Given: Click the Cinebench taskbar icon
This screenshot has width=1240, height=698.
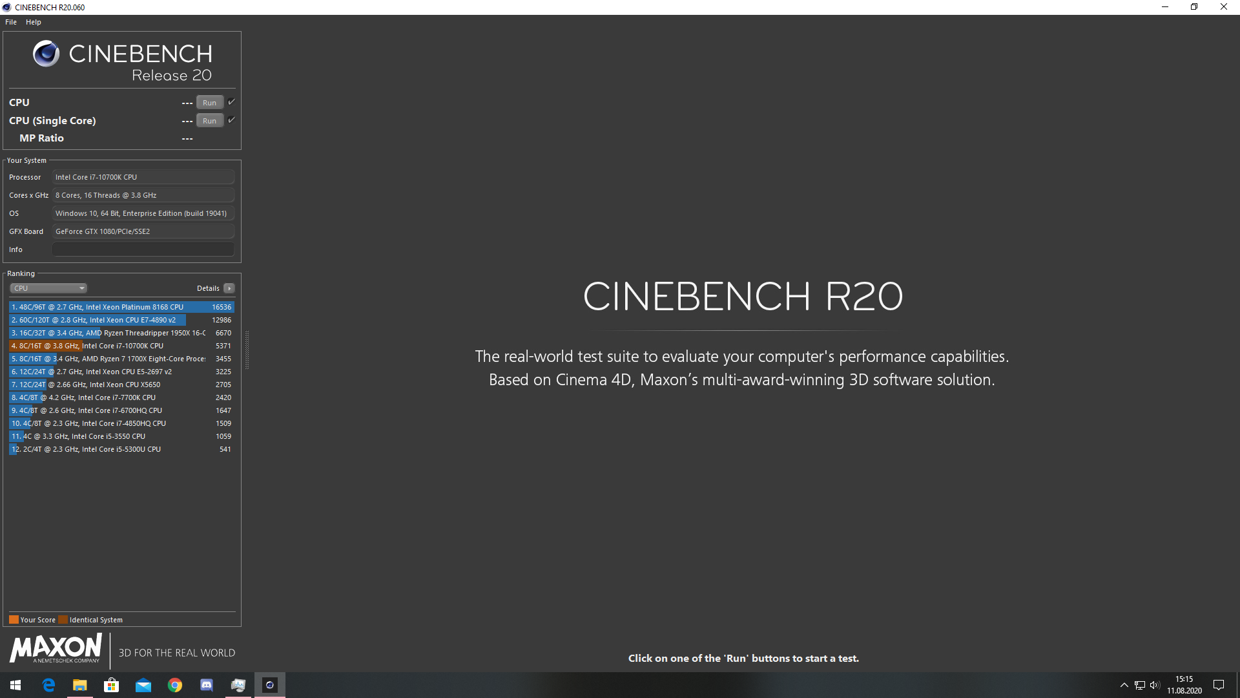Looking at the screenshot, I should [x=270, y=685].
